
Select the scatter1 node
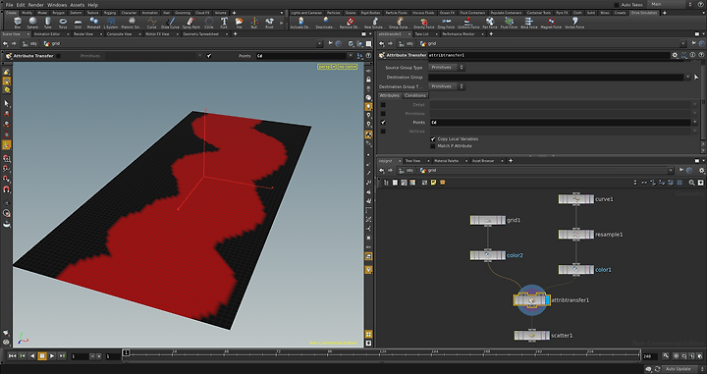532,336
